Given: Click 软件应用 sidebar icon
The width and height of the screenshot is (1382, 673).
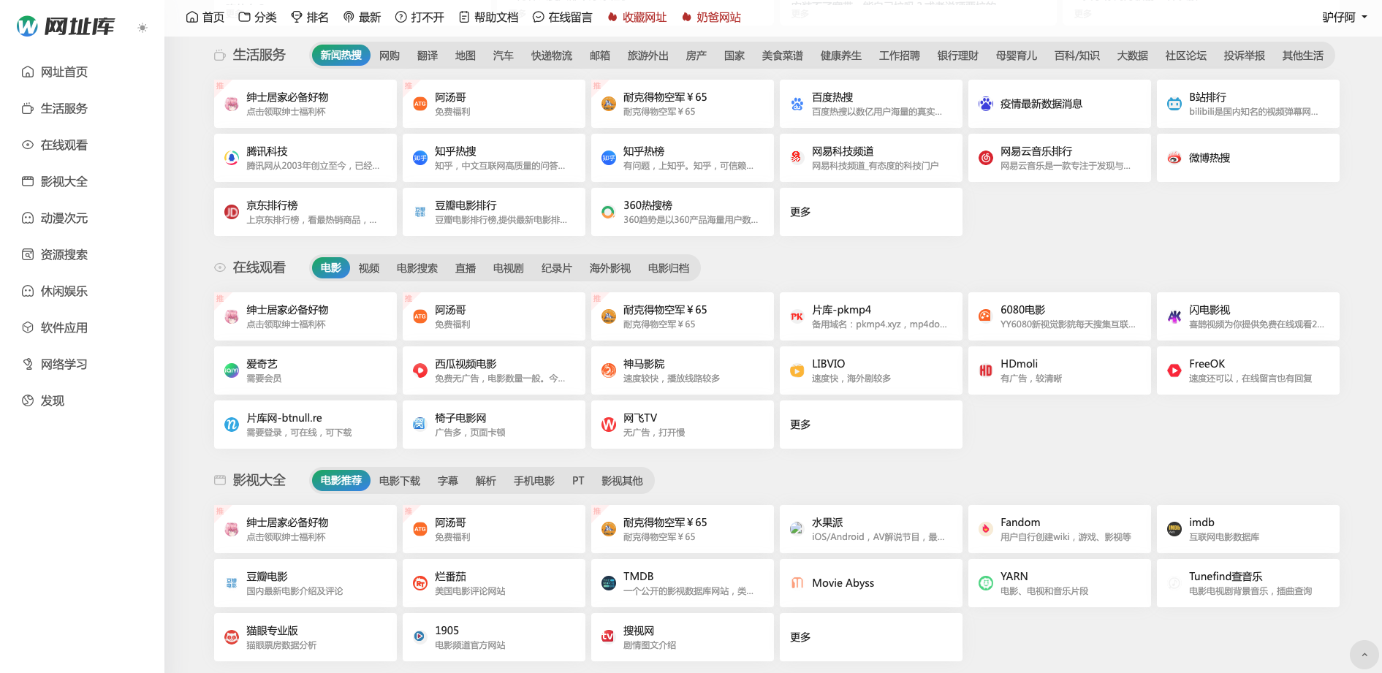Looking at the screenshot, I should tap(28, 327).
